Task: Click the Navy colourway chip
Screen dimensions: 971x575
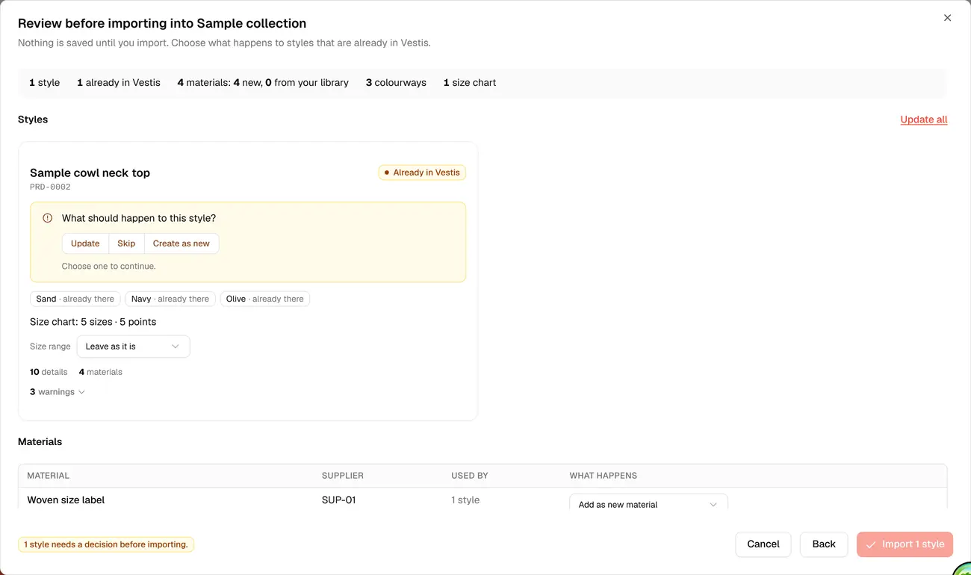Action: click(170, 299)
